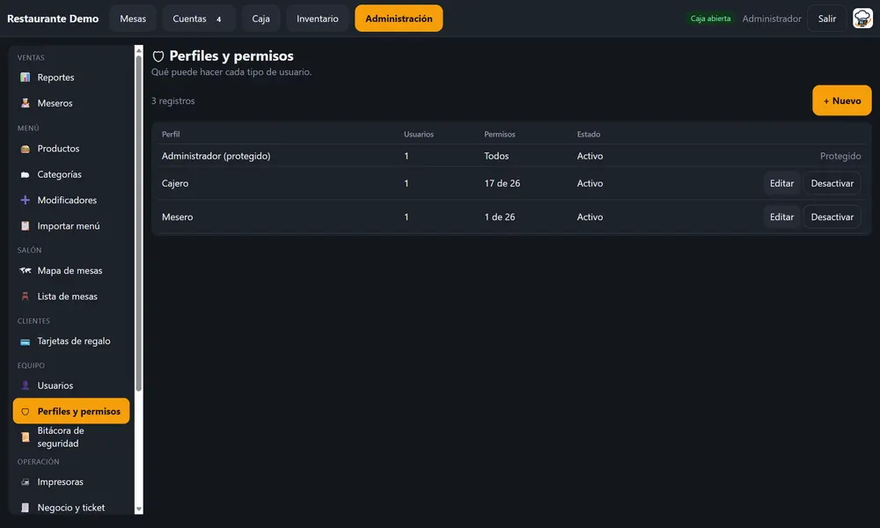Click the chef avatar icon at top right
Viewport: 880px width, 528px height.
pos(862,18)
